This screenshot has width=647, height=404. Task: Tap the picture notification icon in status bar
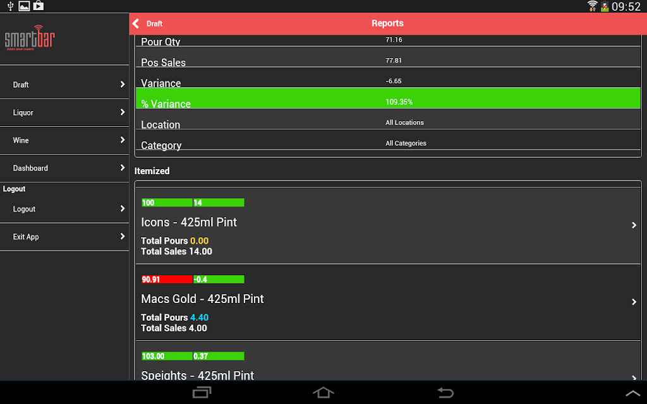(x=25, y=6)
